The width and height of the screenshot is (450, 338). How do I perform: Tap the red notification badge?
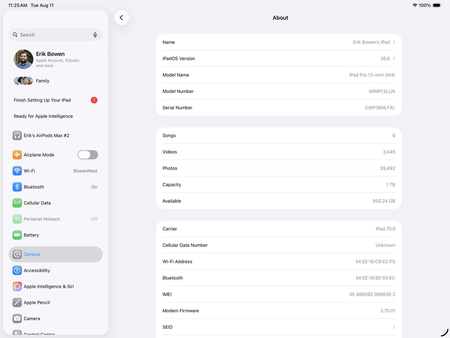point(94,100)
